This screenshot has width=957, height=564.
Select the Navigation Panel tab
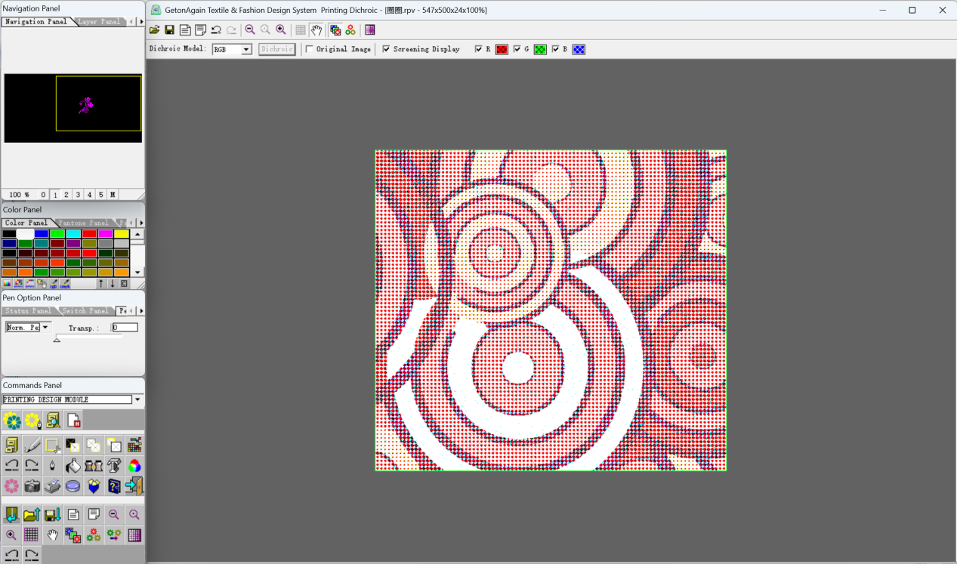[x=36, y=22]
